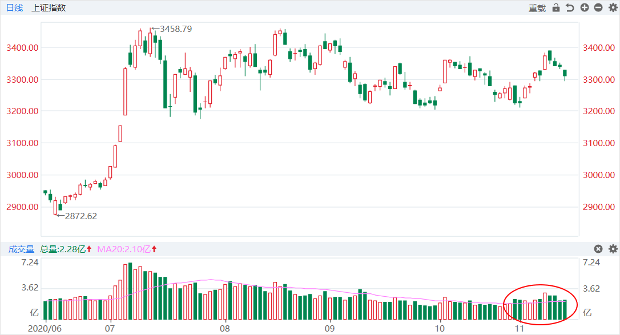Screen dimensions: 620x335
Task: Toggle the chart lock icon
Action: [x=556, y=8]
